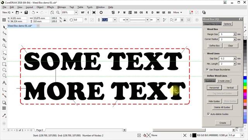Screen dimensions: 248x140
Task: Select the Text tool
Action: tap(4, 82)
